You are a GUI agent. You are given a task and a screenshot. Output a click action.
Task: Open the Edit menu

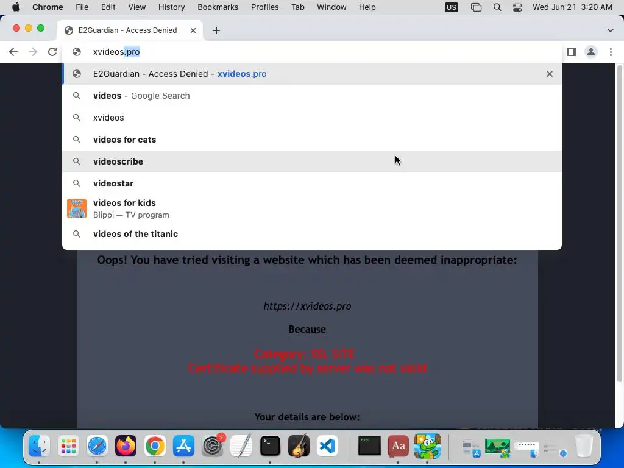point(108,7)
